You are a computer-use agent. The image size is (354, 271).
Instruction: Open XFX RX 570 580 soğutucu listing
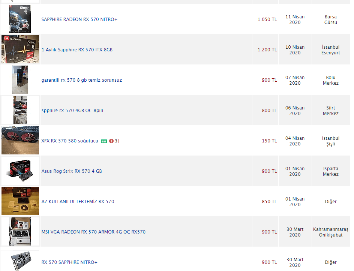click(x=70, y=141)
